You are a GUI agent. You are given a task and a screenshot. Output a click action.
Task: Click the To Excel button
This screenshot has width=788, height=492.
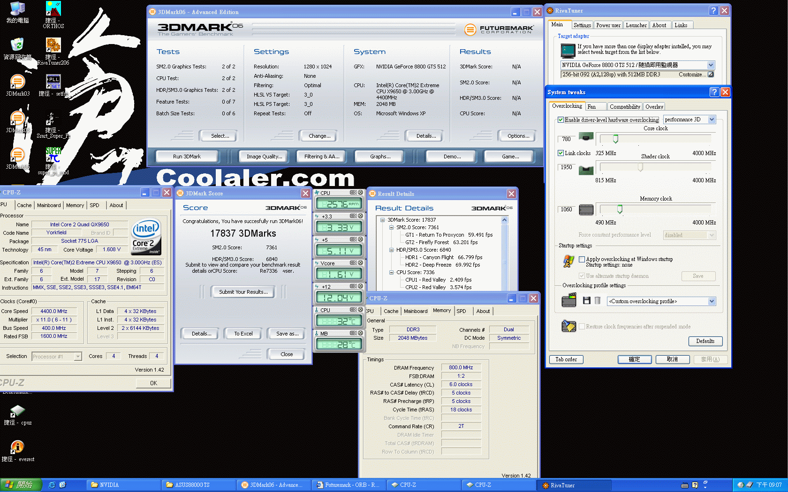coord(243,334)
